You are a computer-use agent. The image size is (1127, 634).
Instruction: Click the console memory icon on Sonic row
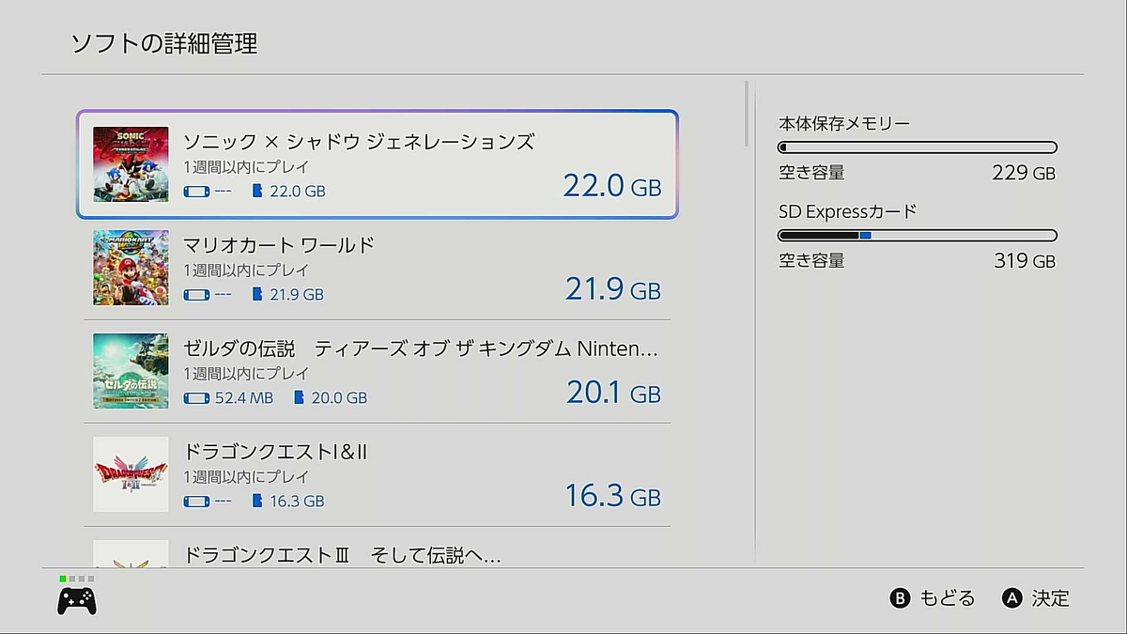coord(195,191)
